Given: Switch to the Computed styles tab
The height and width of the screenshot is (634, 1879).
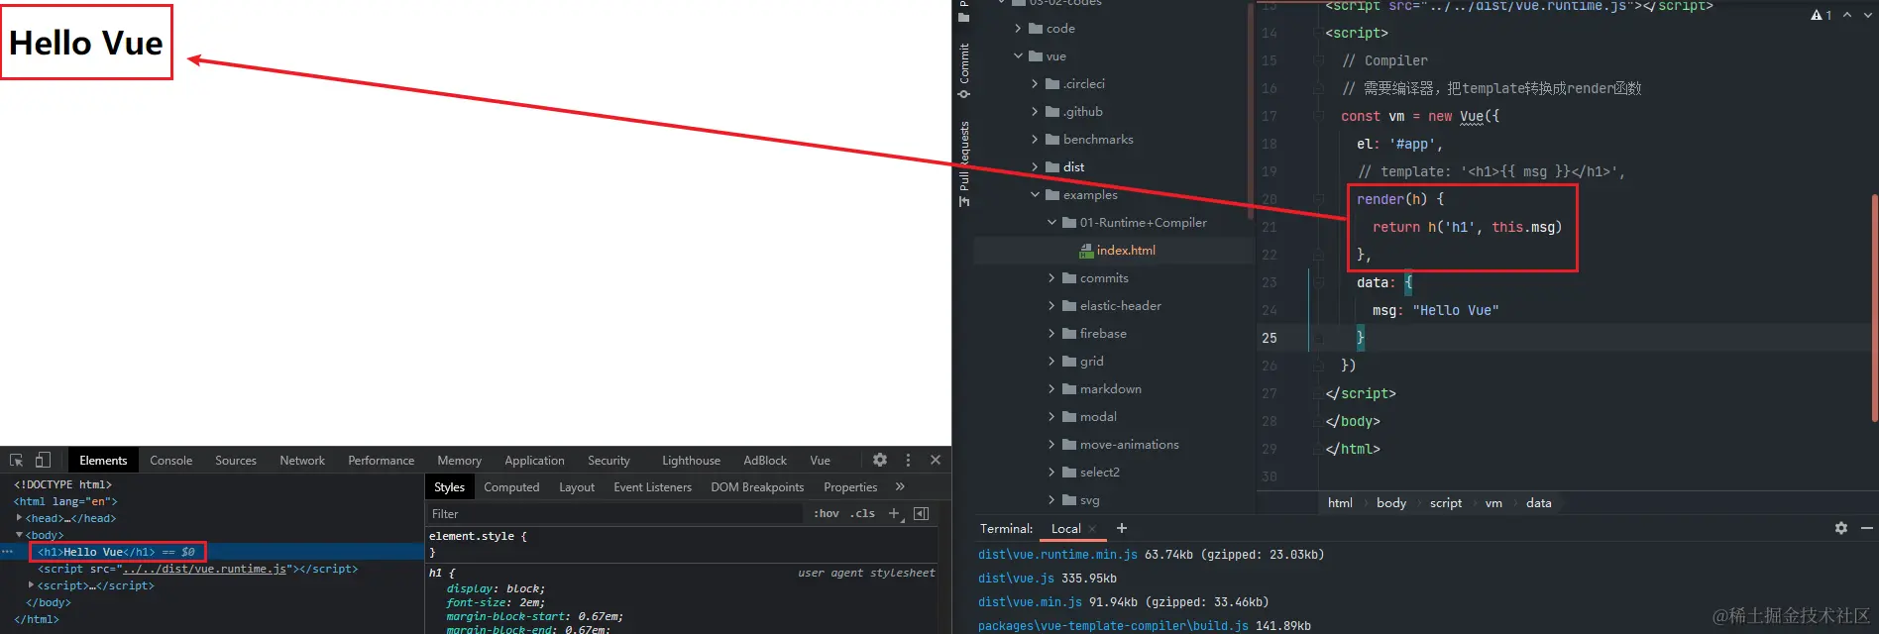Looking at the screenshot, I should [511, 487].
